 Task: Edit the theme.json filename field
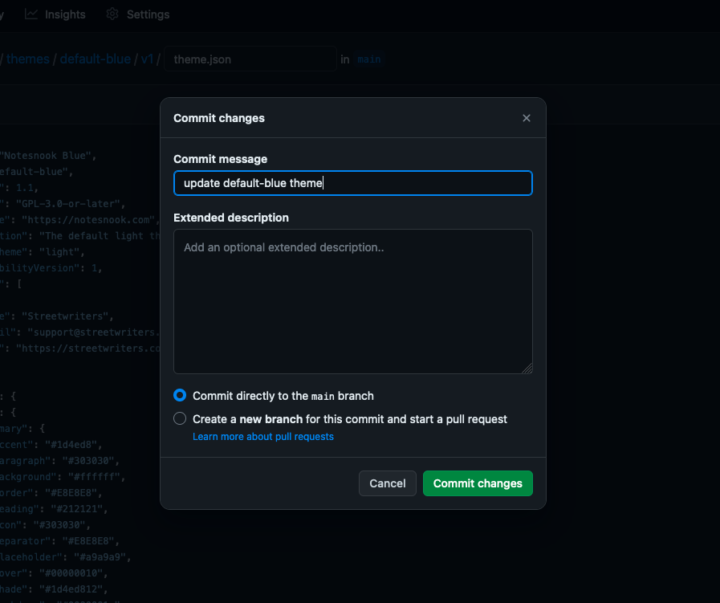tap(250, 59)
